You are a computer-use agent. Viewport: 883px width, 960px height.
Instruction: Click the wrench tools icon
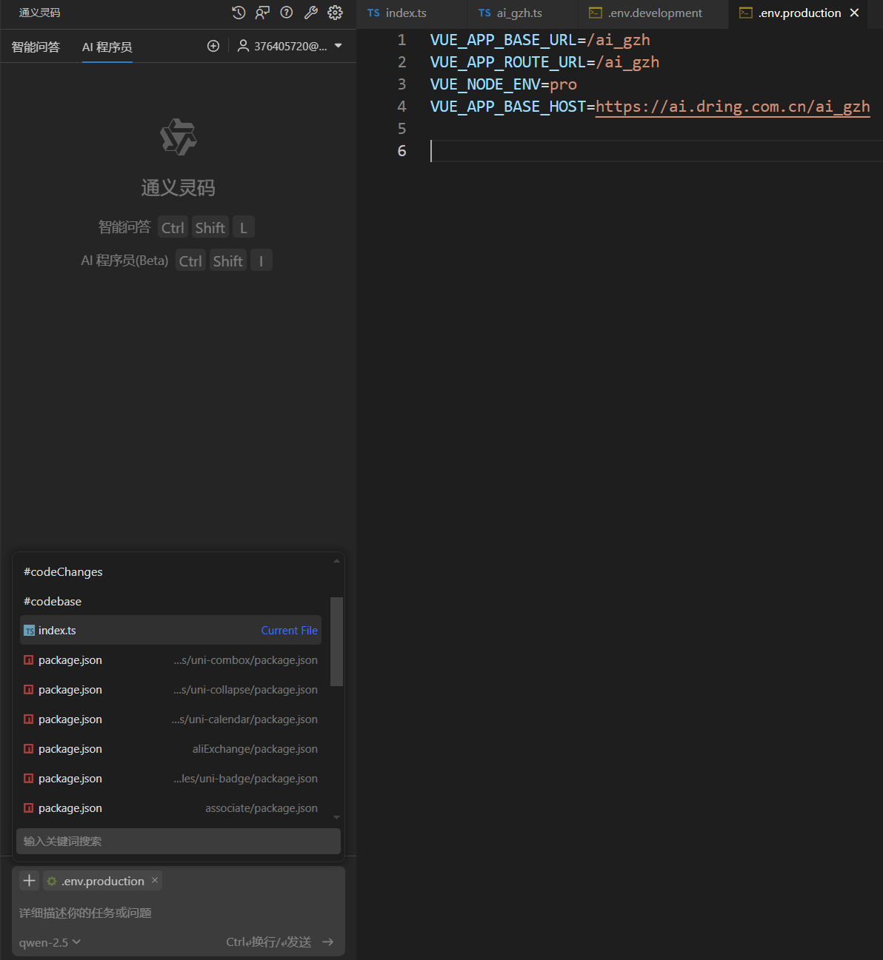[x=311, y=13]
